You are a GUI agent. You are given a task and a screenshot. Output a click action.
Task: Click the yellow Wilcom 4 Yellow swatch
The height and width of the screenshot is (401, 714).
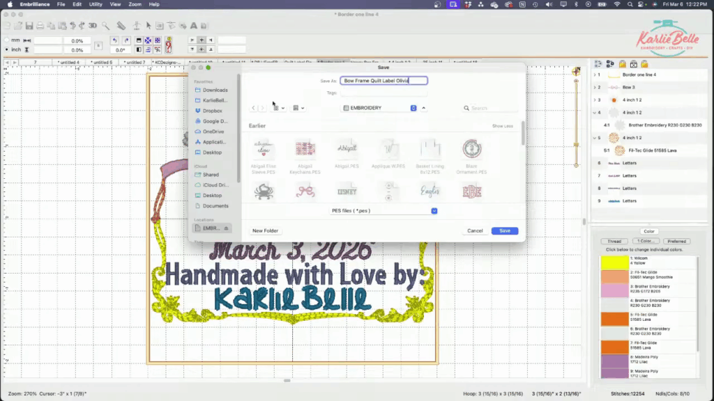point(614,262)
